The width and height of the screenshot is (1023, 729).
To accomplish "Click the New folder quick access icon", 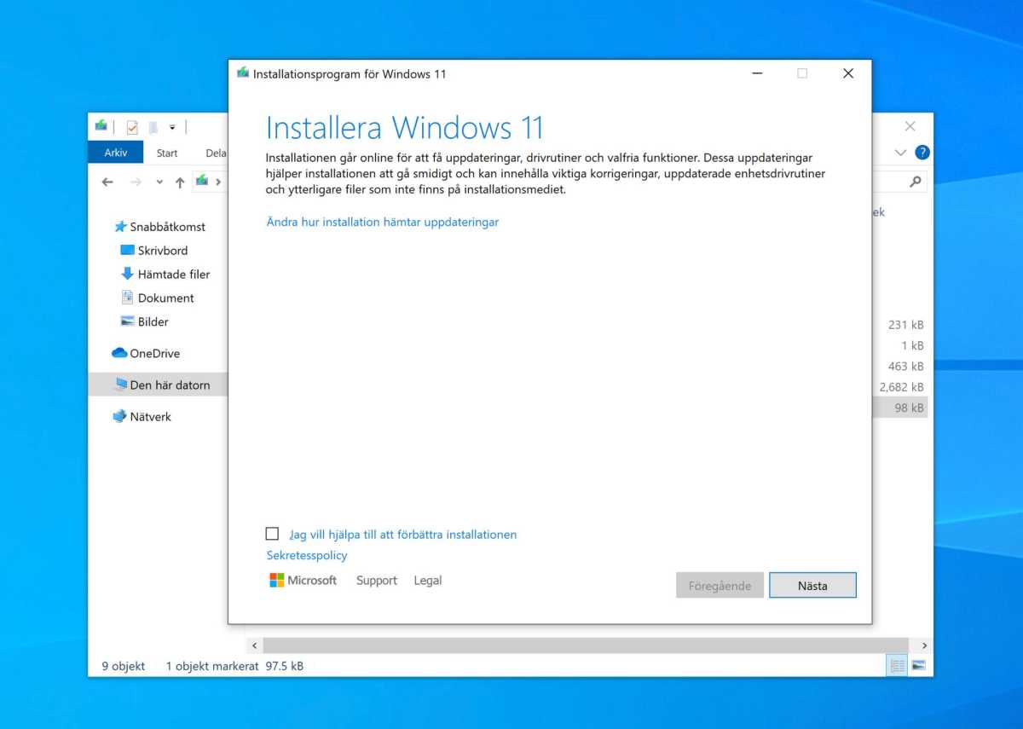I will (153, 127).
